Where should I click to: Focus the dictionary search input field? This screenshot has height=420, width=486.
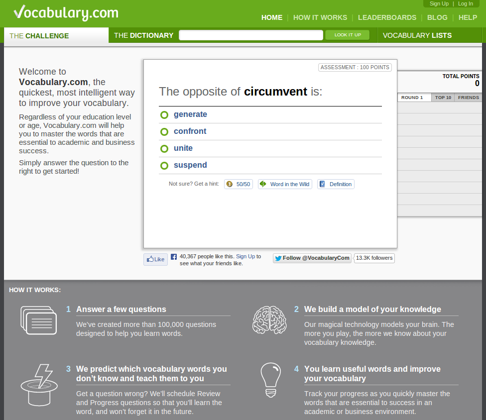pos(251,35)
